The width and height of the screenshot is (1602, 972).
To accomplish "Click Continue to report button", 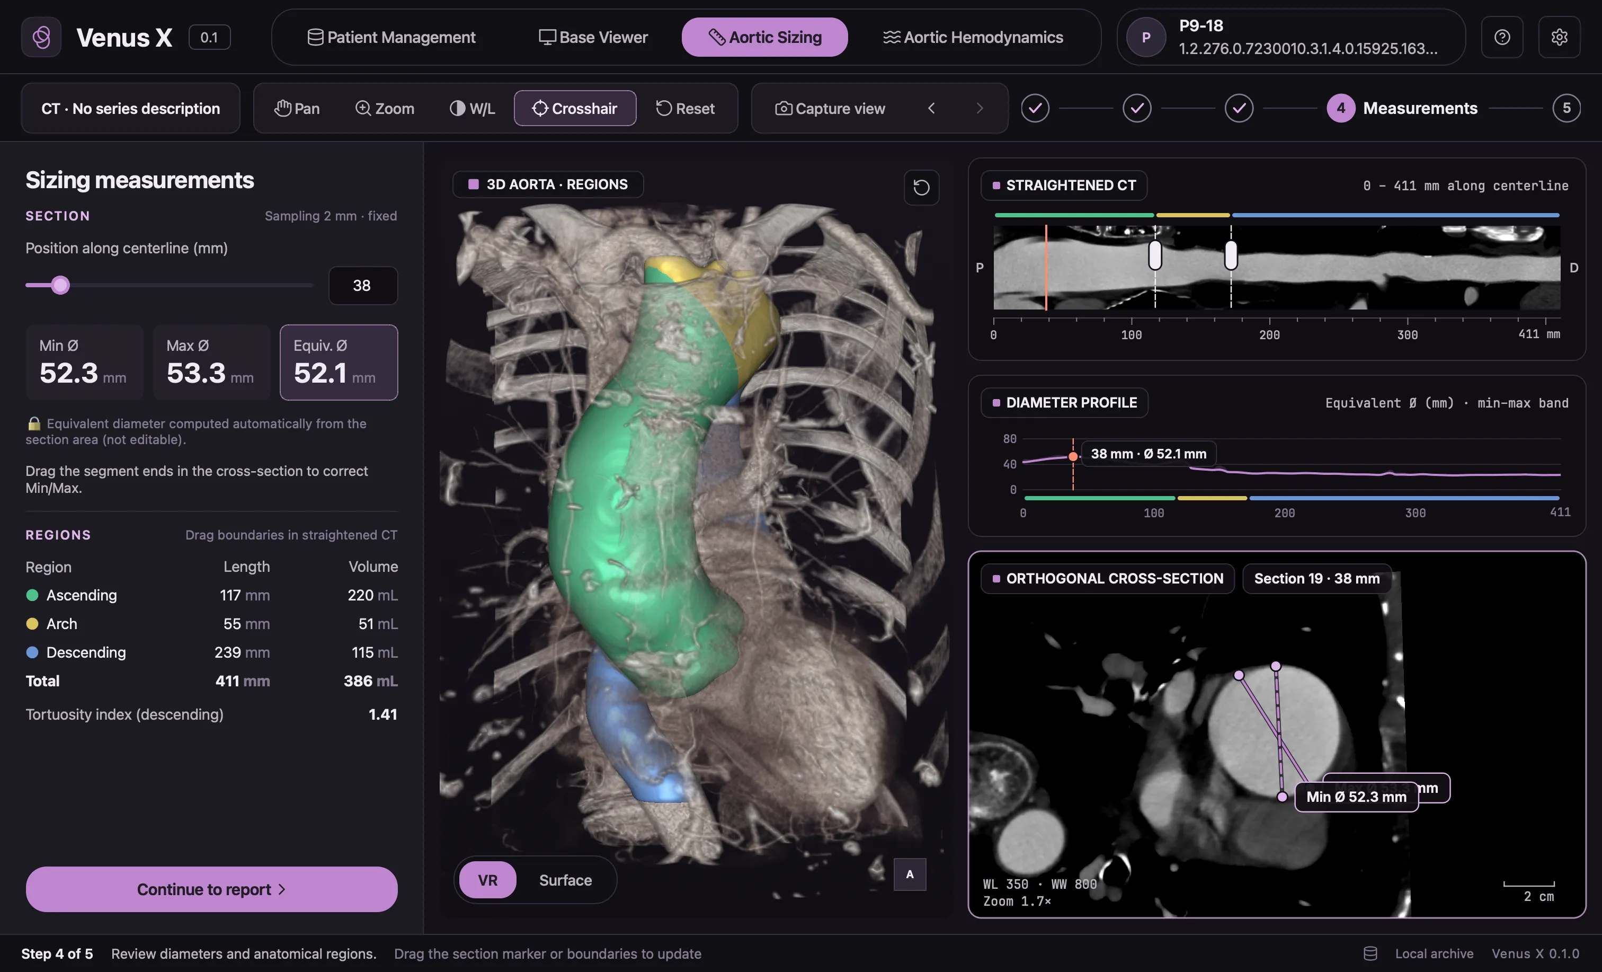I will (211, 889).
